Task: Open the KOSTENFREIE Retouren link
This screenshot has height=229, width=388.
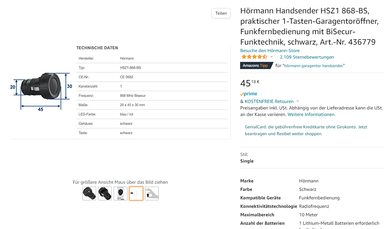Action: (269, 101)
